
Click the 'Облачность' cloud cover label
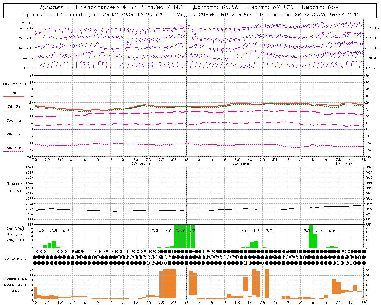tap(15, 258)
